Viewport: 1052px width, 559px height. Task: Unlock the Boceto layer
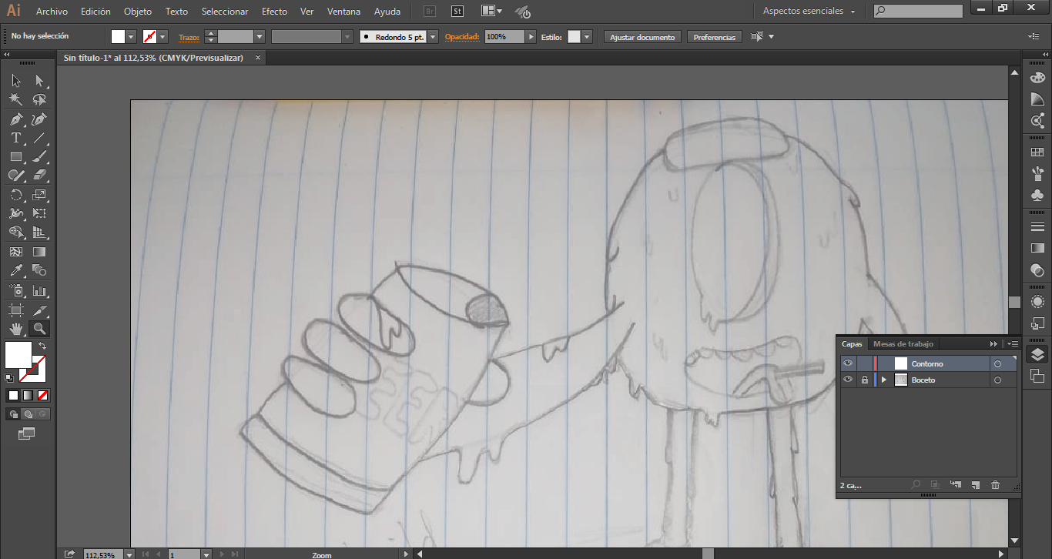coord(865,380)
